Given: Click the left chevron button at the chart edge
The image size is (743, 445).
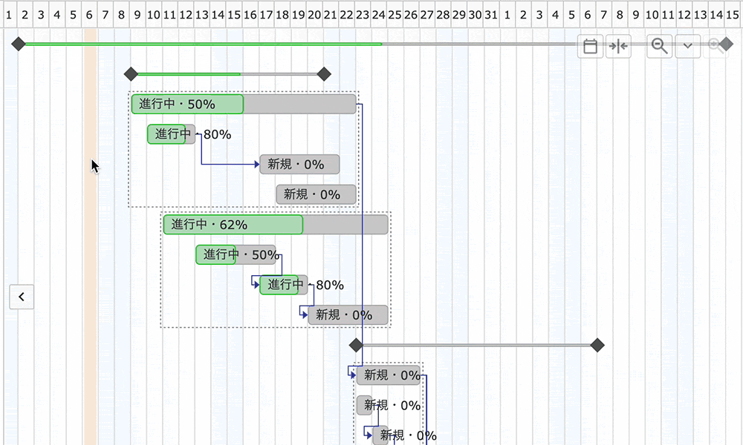Looking at the screenshot, I should coord(22,297).
